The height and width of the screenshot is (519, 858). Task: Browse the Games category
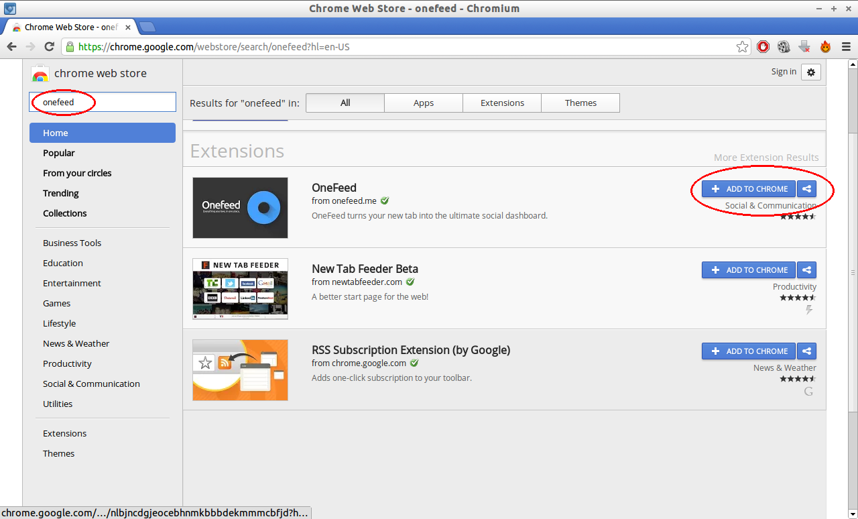[57, 303]
